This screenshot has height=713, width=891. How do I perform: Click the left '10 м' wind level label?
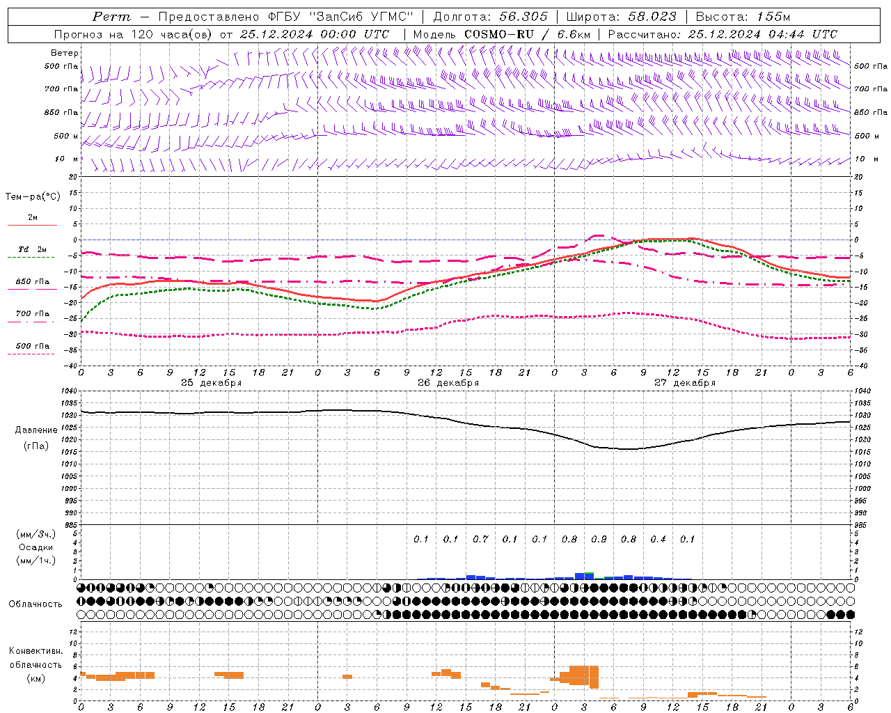coord(68,159)
